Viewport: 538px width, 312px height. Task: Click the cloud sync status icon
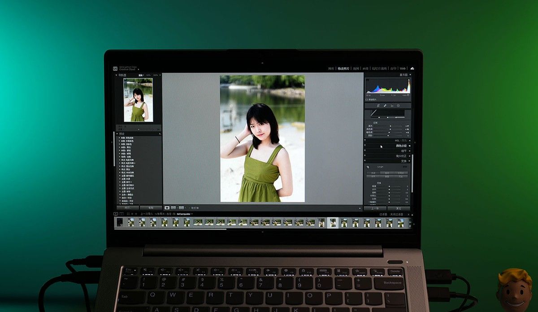click(412, 68)
